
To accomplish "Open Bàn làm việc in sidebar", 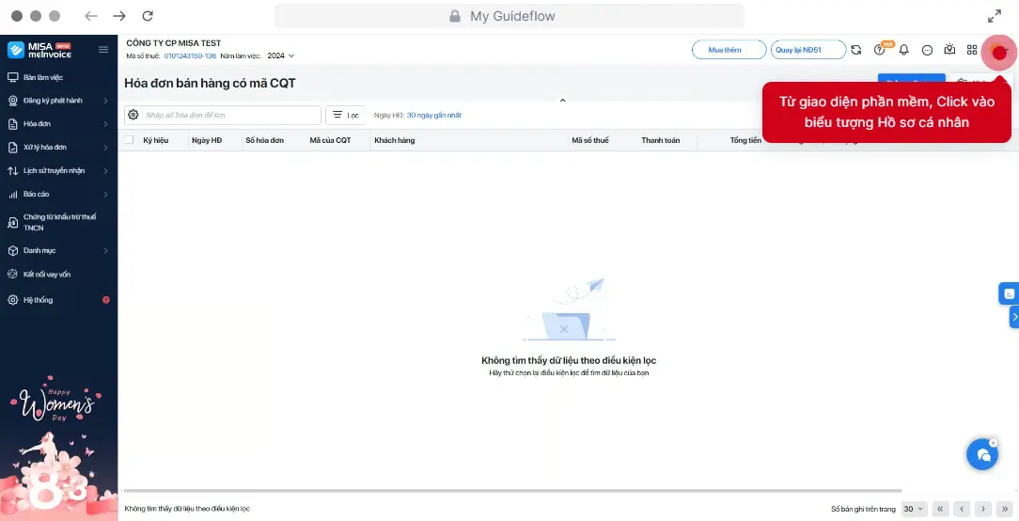I will [43, 77].
